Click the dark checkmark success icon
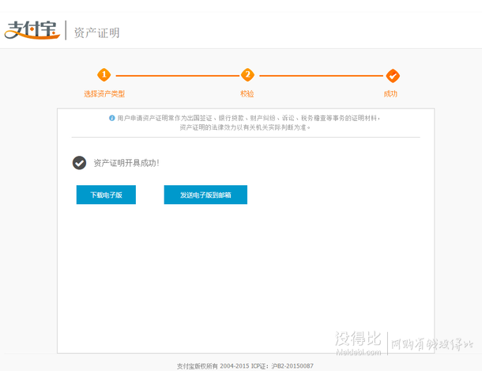Screen dimensions: 482x371 pyautogui.click(x=79, y=163)
